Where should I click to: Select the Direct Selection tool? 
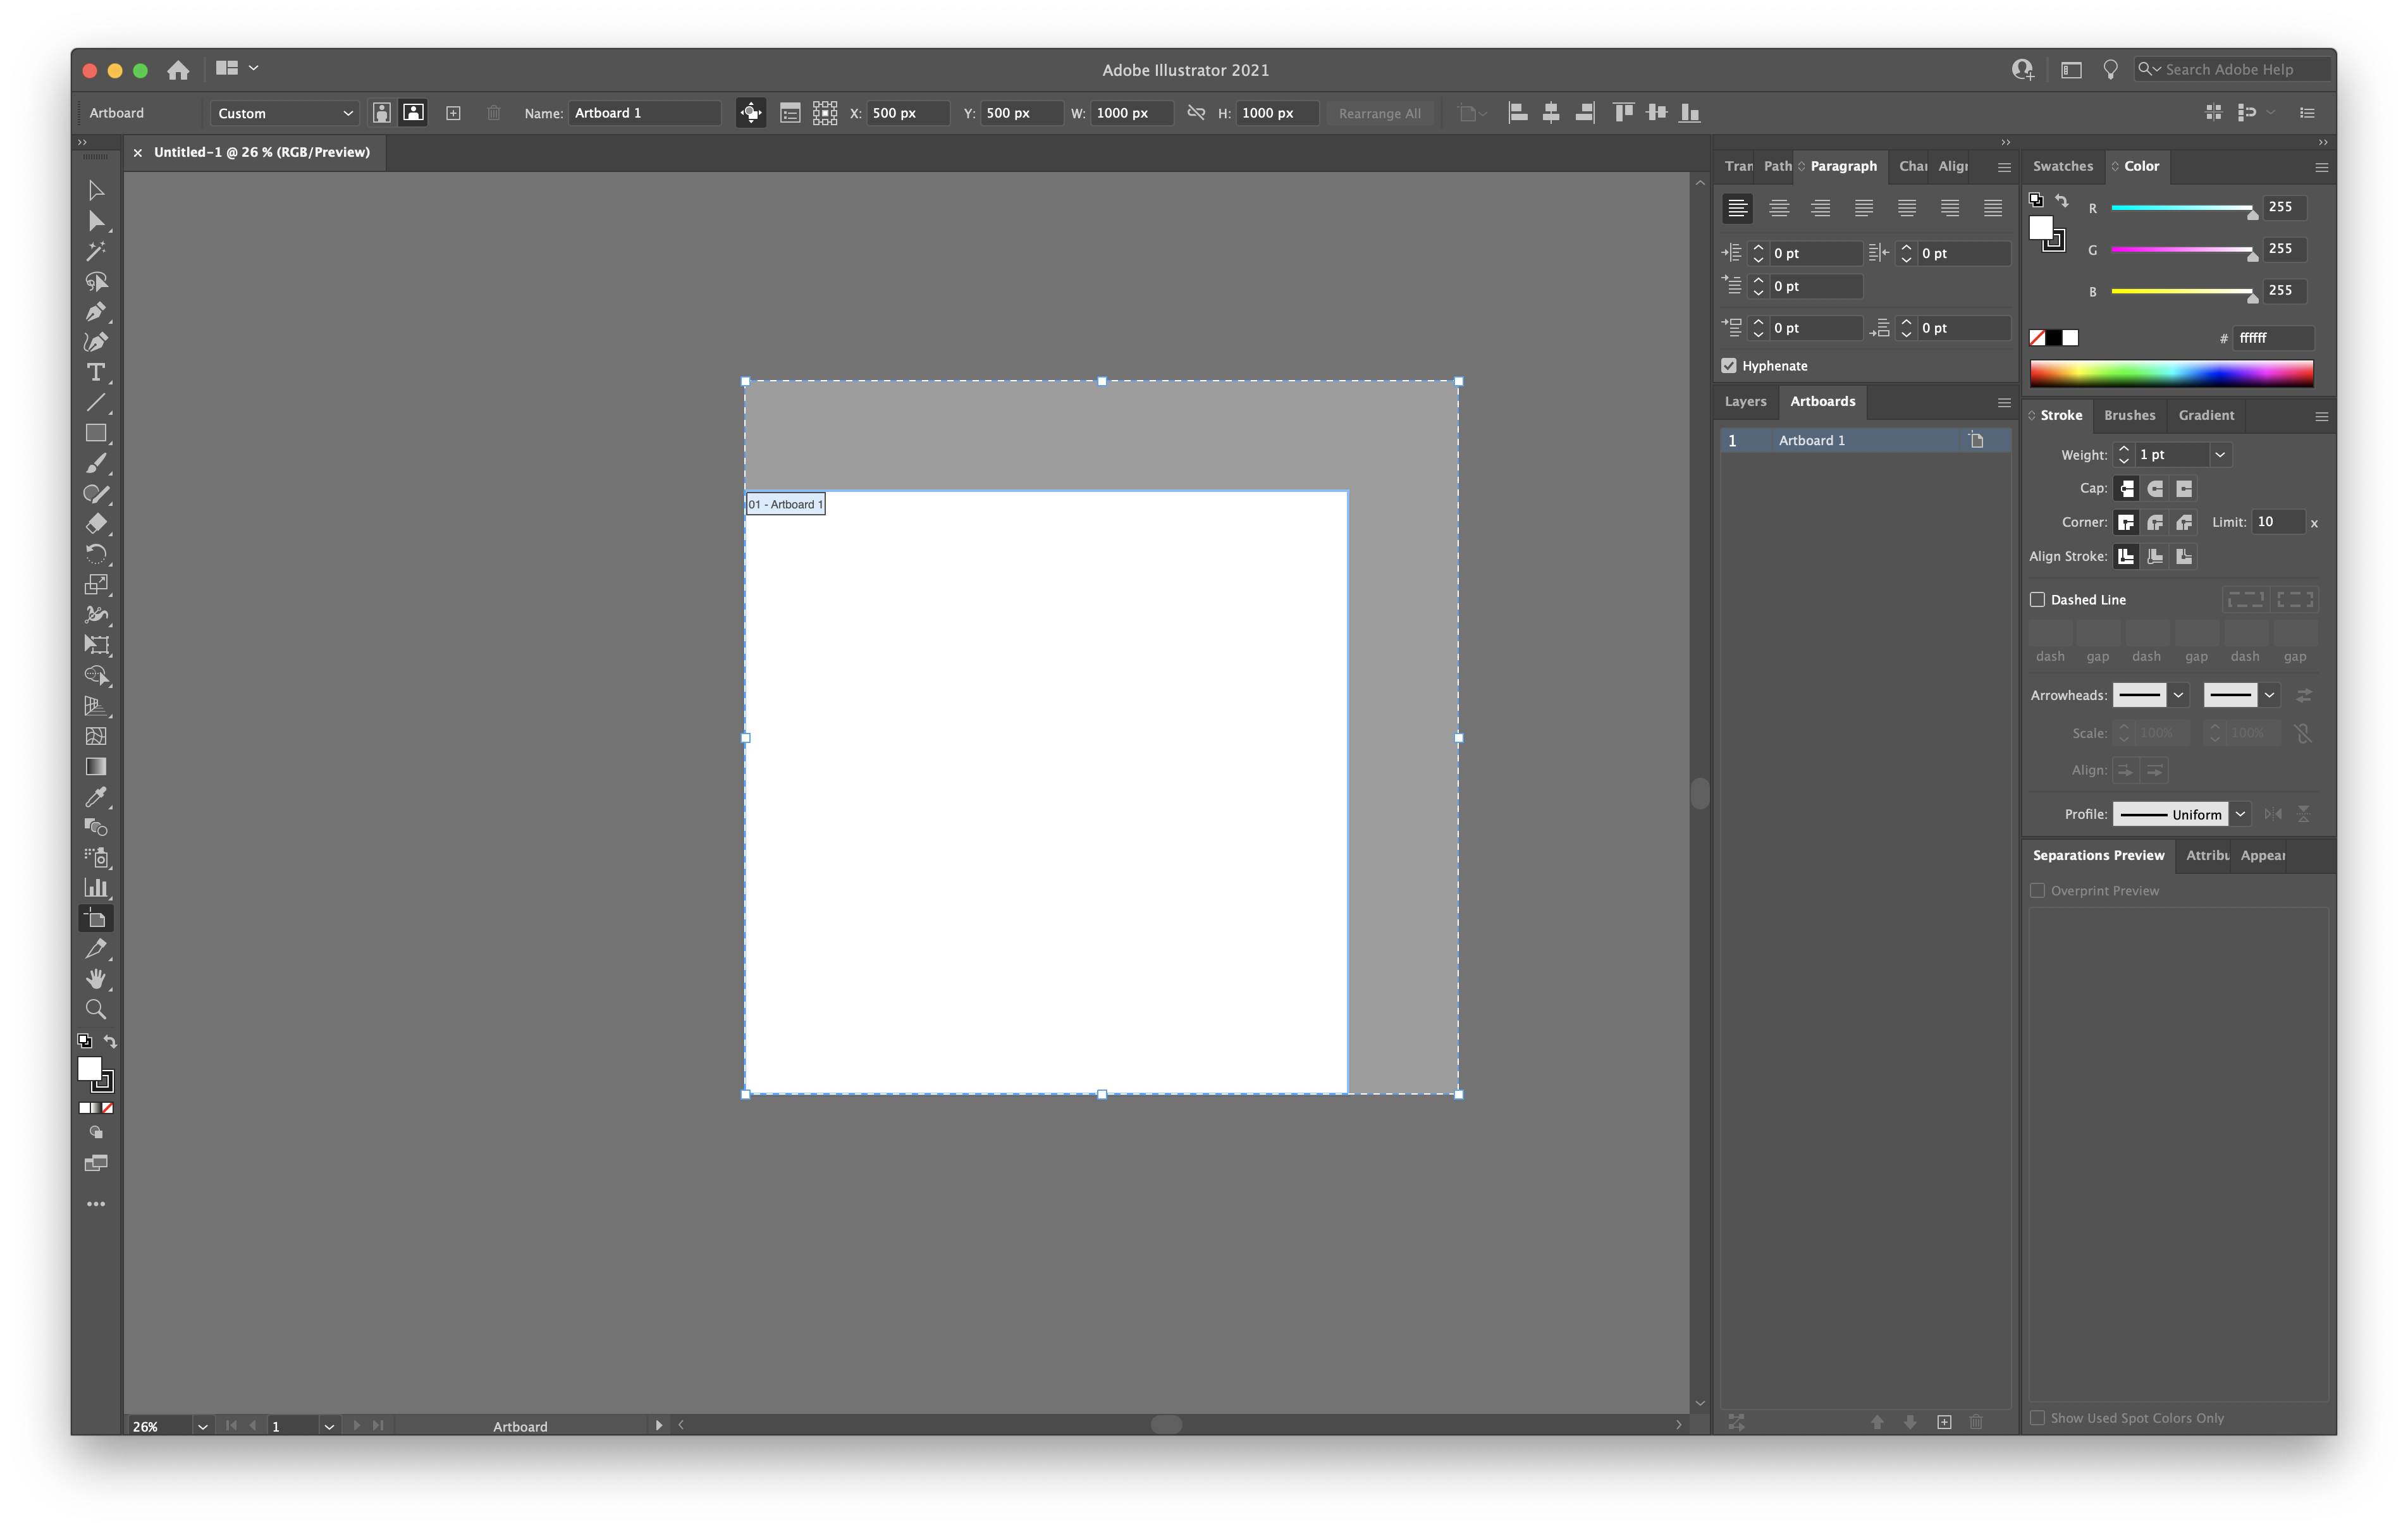(96, 221)
